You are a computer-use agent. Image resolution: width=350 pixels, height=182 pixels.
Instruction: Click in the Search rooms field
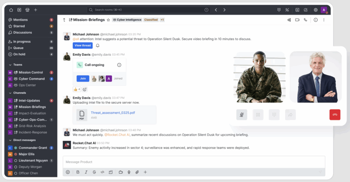(x=148, y=10)
